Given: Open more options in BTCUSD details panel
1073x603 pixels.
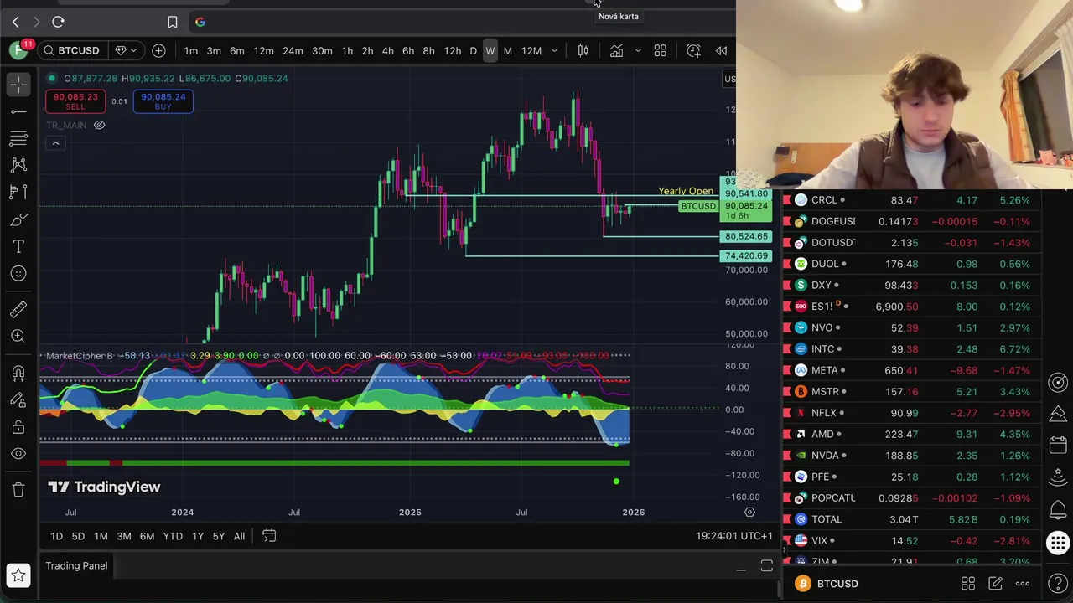Looking at the screenshot, I should [1023, 584].
